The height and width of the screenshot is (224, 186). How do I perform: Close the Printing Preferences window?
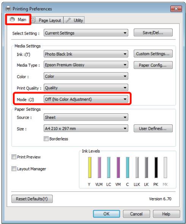coord(176,9)
